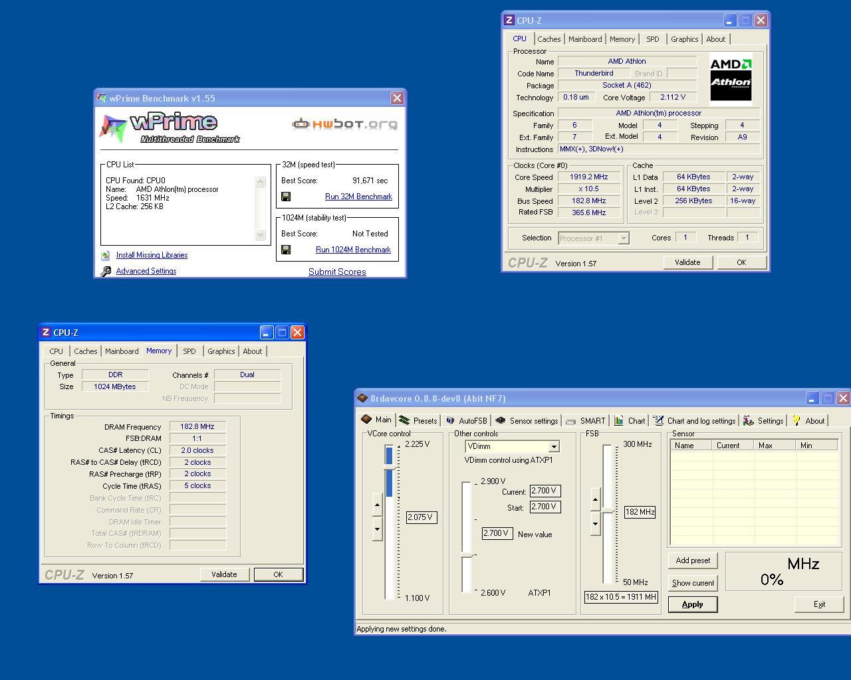Open the SMART tab in 8rdavcore
This screenshot has width=851, height=680.
click(586, 420)
